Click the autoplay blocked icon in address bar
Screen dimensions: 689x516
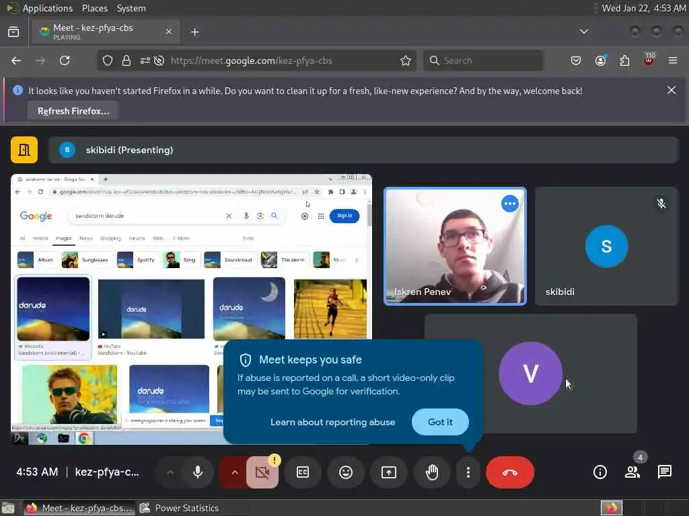coord(159,60)
